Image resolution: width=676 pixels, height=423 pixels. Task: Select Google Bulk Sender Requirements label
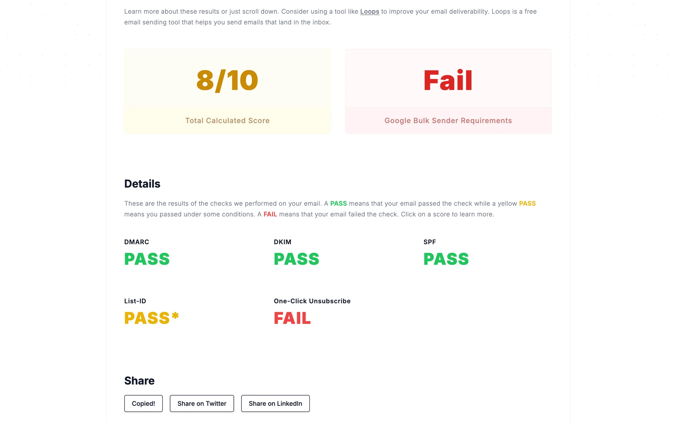pos(448,121)
